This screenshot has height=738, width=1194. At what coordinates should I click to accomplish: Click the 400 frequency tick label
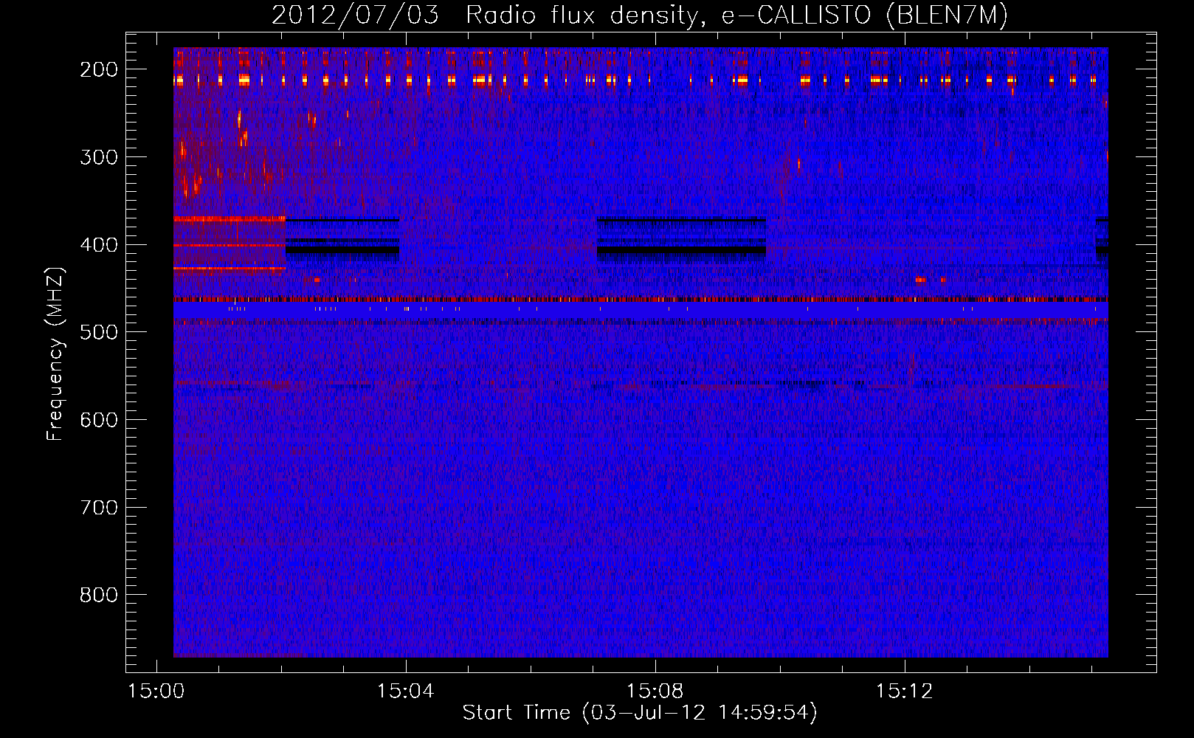[99, 245]
